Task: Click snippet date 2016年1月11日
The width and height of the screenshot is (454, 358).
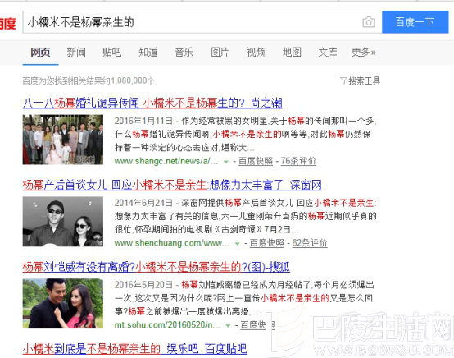Action: pyautogui.click(x=143, y=121)
